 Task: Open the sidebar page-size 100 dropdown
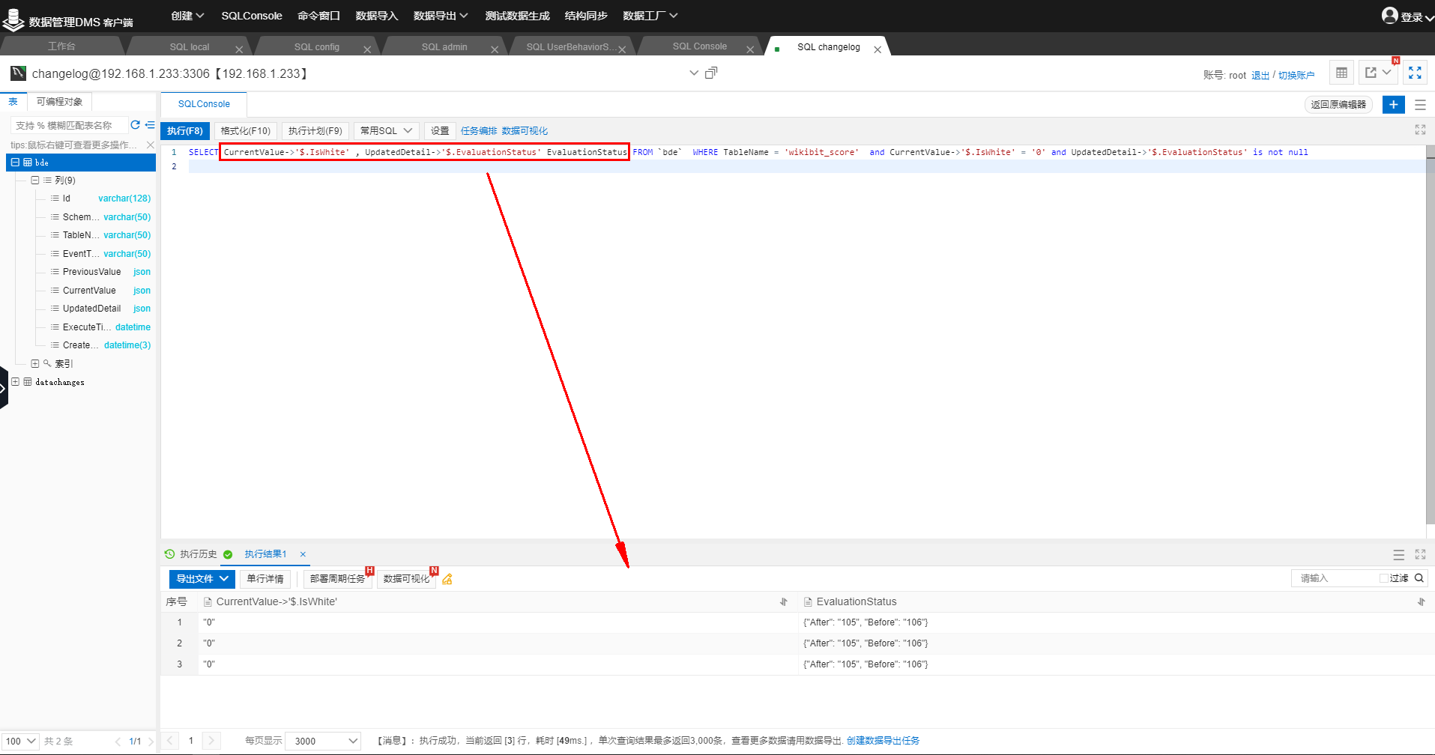20,741
